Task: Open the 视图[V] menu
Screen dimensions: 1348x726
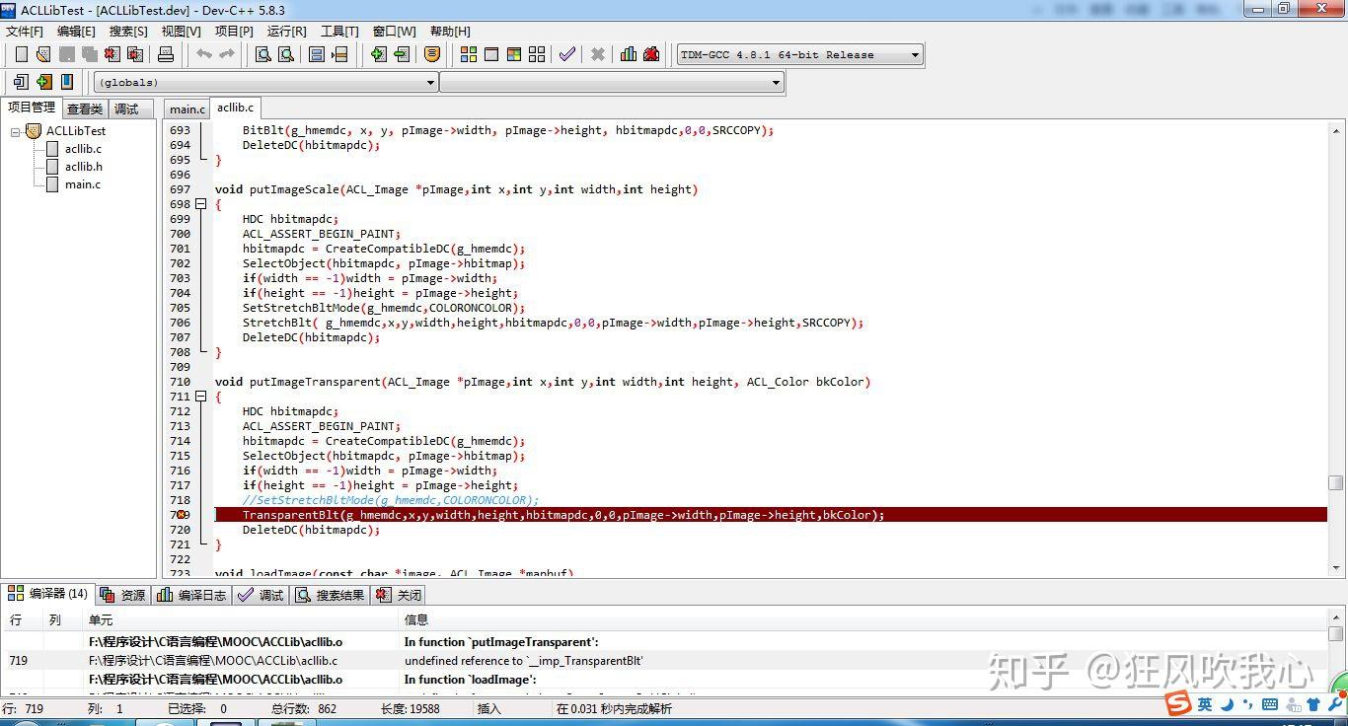Action: point(182,31)
